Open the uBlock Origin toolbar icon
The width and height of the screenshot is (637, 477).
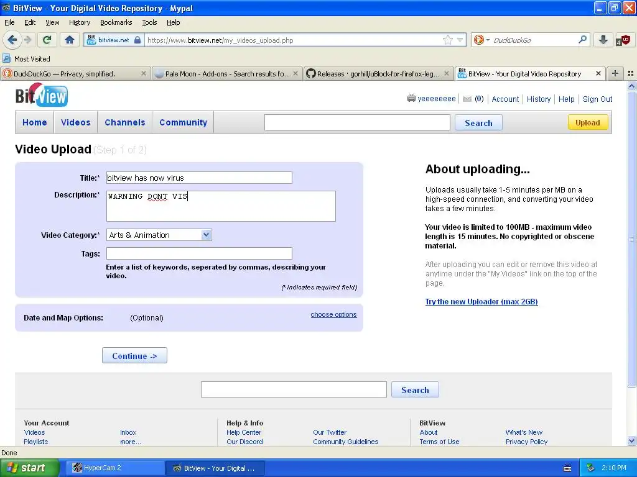pyautogui.click(x=623, y=40)
